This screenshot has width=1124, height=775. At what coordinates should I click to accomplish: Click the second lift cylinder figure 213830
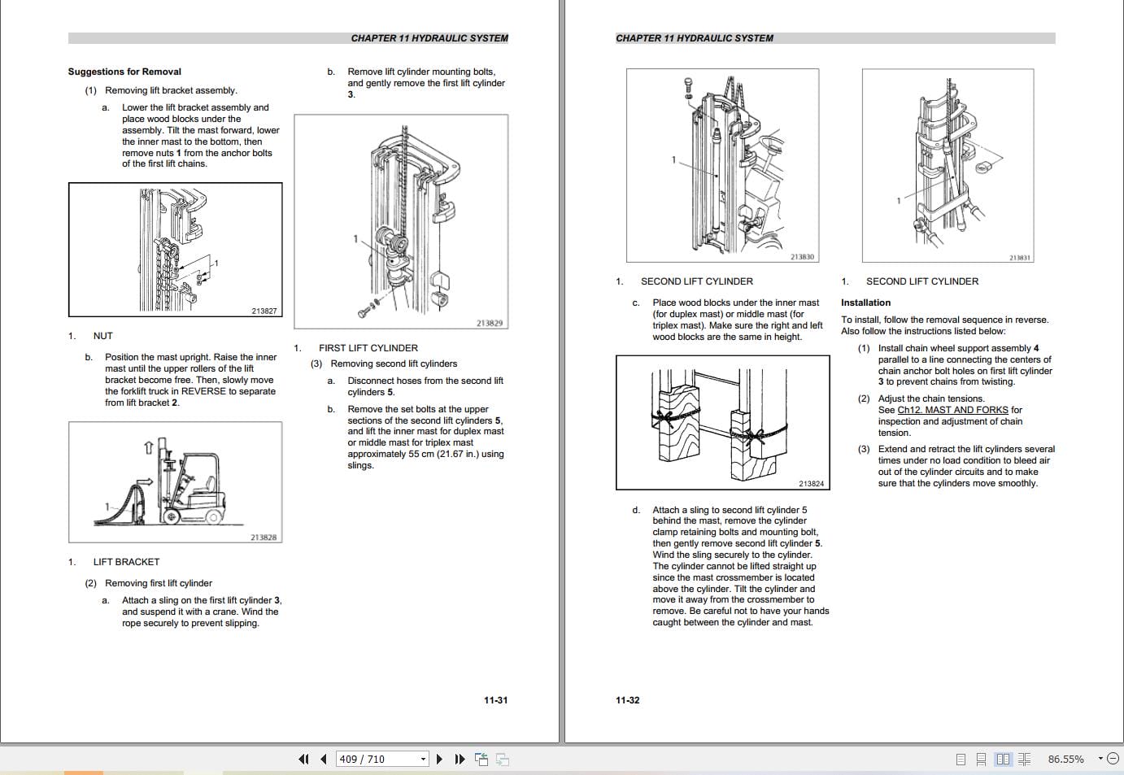click(722, 166)
